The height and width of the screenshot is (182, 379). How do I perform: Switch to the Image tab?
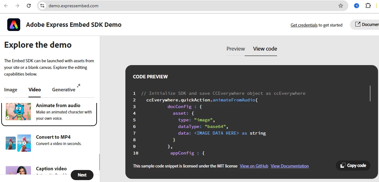[x=11, y=90]
